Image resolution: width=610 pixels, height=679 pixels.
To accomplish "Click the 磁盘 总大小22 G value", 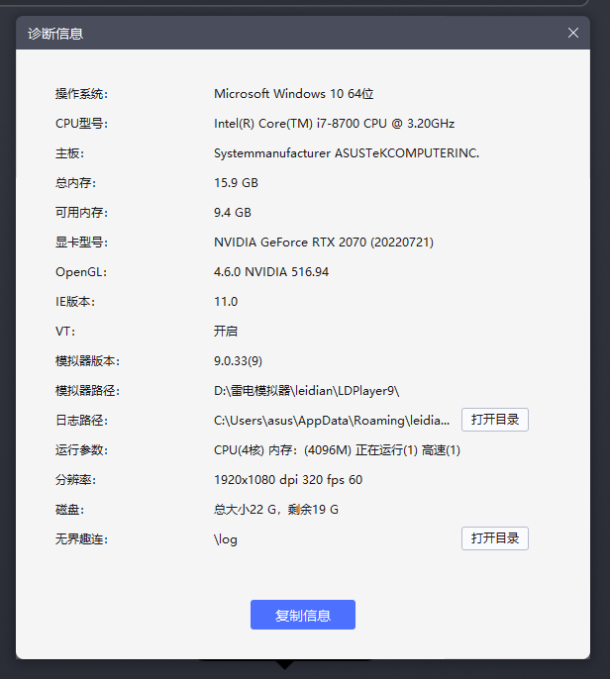I will point(276,510).
